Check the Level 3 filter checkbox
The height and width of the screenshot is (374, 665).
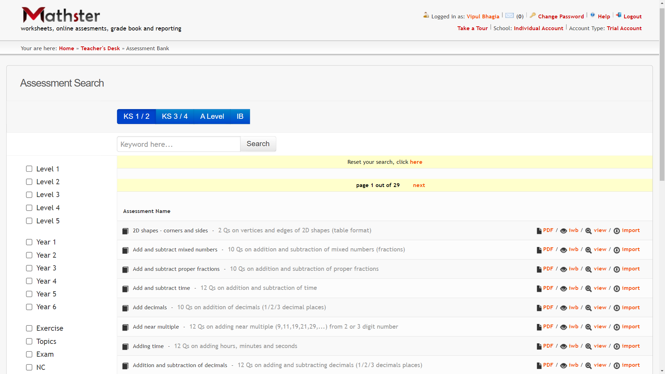pos(29,195)
